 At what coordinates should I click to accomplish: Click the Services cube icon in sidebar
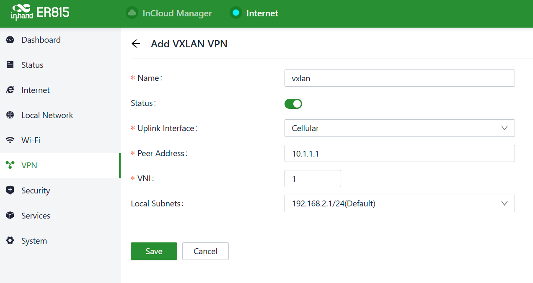(10, 216)
